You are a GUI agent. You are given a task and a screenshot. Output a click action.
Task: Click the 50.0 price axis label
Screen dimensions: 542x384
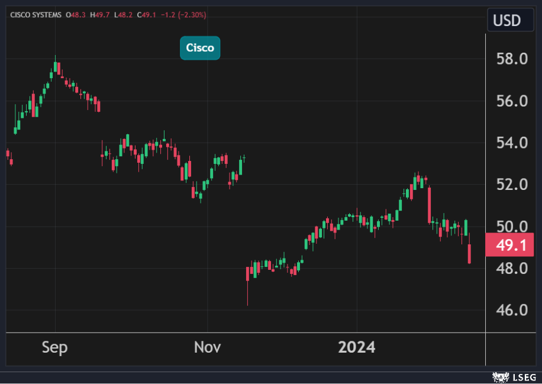(x=511, y=227)
